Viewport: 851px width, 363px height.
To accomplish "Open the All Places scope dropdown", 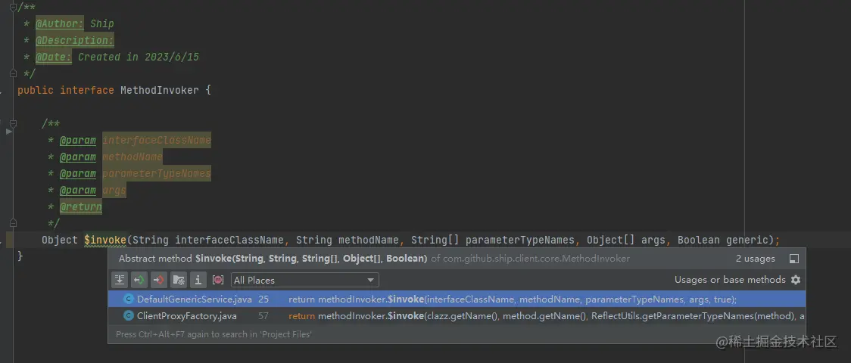I will [x=305, y=280].
